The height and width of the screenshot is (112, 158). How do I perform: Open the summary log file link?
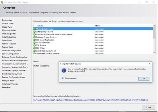90,100
